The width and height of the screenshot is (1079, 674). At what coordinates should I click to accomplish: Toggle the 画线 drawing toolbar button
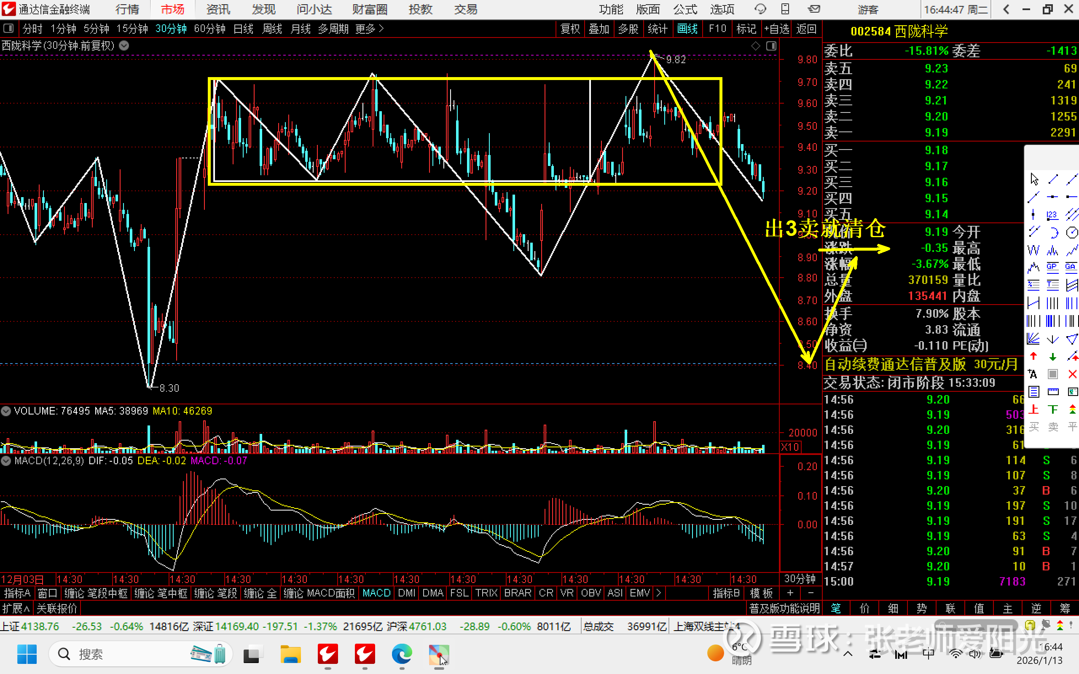click(x=687, y=29)
